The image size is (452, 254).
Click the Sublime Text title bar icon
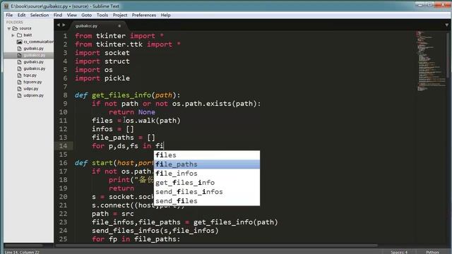[6, 6]
